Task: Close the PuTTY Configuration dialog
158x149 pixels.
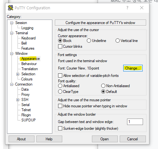Action: (142, 8)
